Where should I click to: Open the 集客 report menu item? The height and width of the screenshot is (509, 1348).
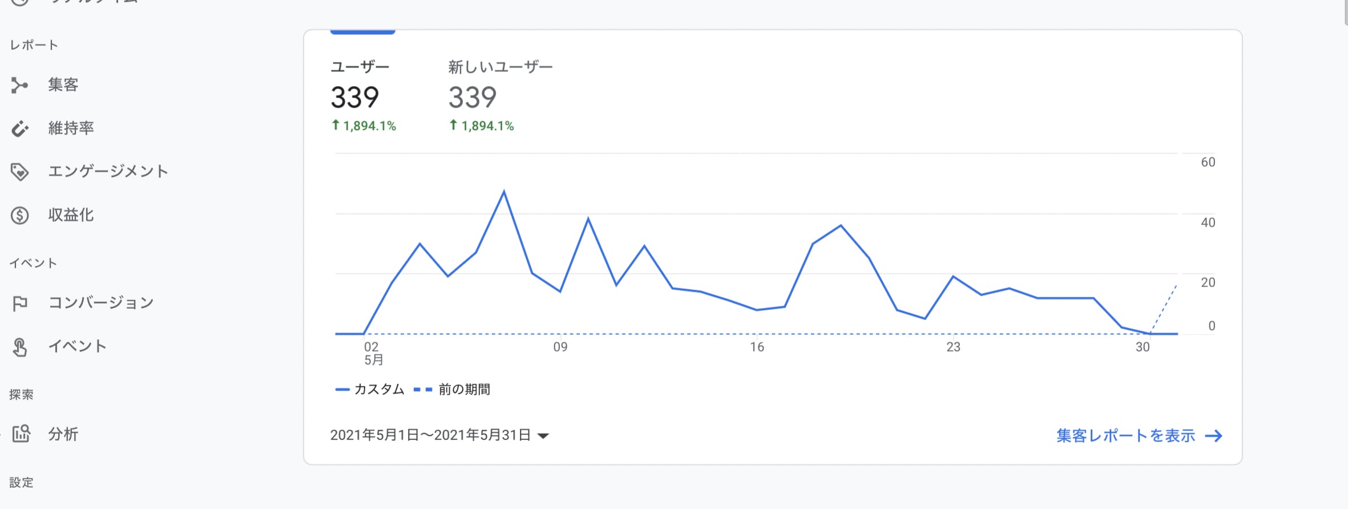click(x=63, y=84)
